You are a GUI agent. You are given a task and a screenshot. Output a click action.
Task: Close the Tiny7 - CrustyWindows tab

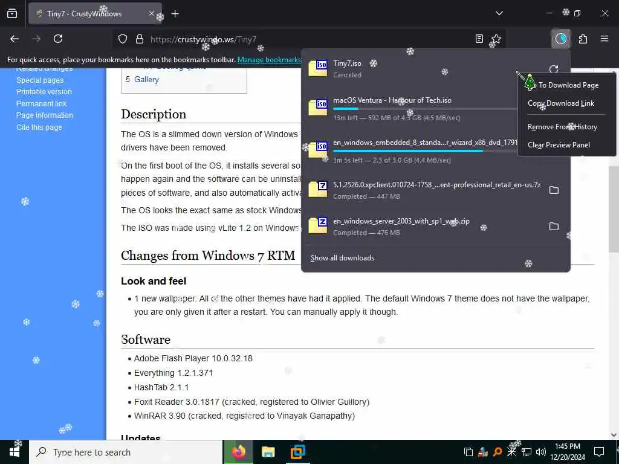click(x=151, y=13)
